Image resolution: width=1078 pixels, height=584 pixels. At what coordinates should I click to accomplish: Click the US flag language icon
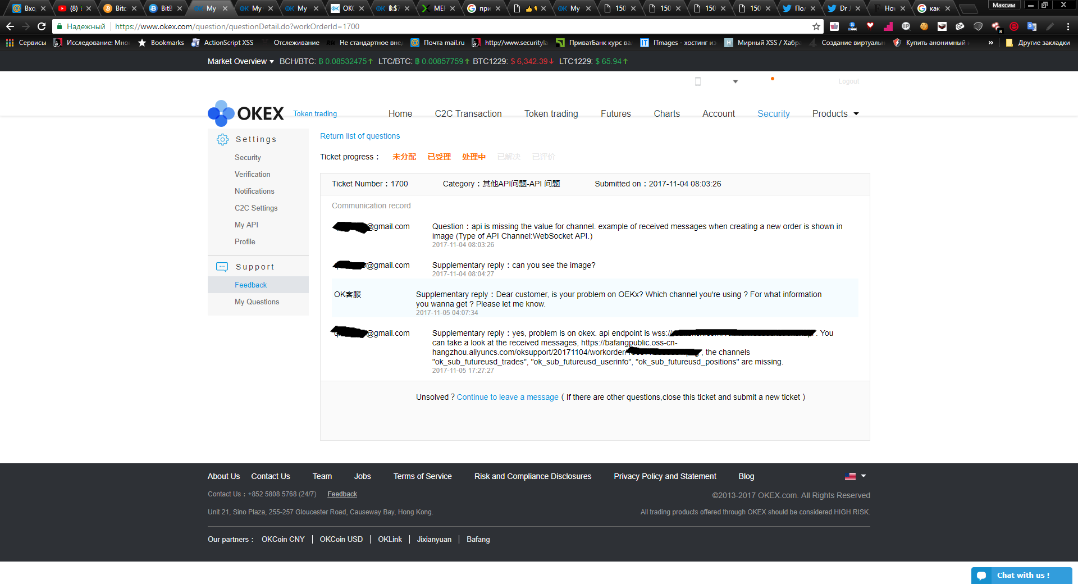click(850, 476)
